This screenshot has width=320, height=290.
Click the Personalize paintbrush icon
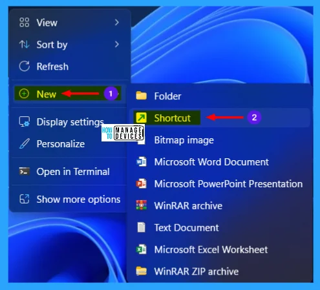[x=25, y=143]
